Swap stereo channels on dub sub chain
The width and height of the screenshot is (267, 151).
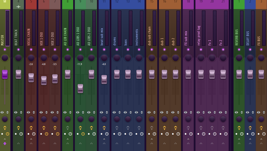[x=149, y=112]
